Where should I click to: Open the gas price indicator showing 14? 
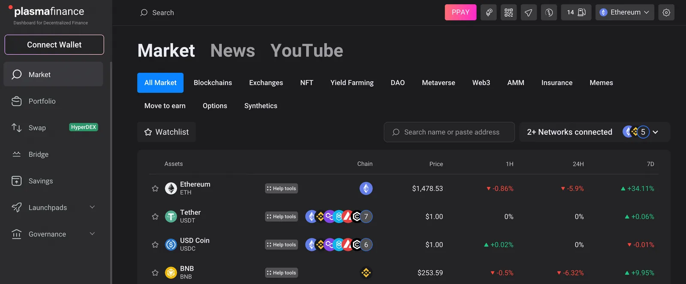[x=576, y=12]
